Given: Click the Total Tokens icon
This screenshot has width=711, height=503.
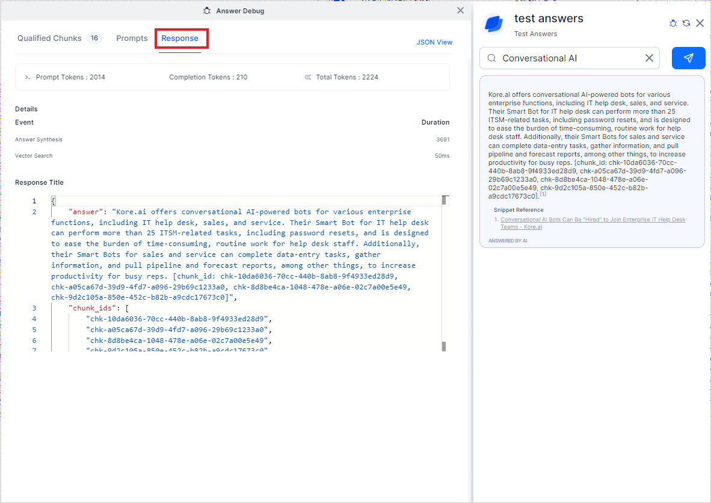Looking at the screenshot, I should [308, 78].
